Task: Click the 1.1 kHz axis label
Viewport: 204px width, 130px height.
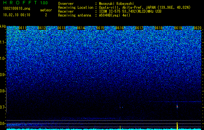Action: coord(3,42)
